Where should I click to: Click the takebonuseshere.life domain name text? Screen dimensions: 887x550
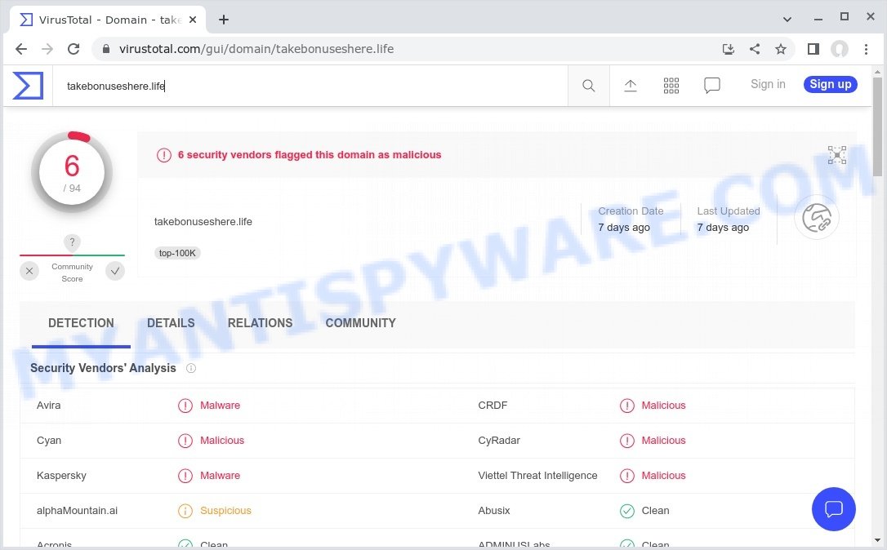(x=203, y=222)
